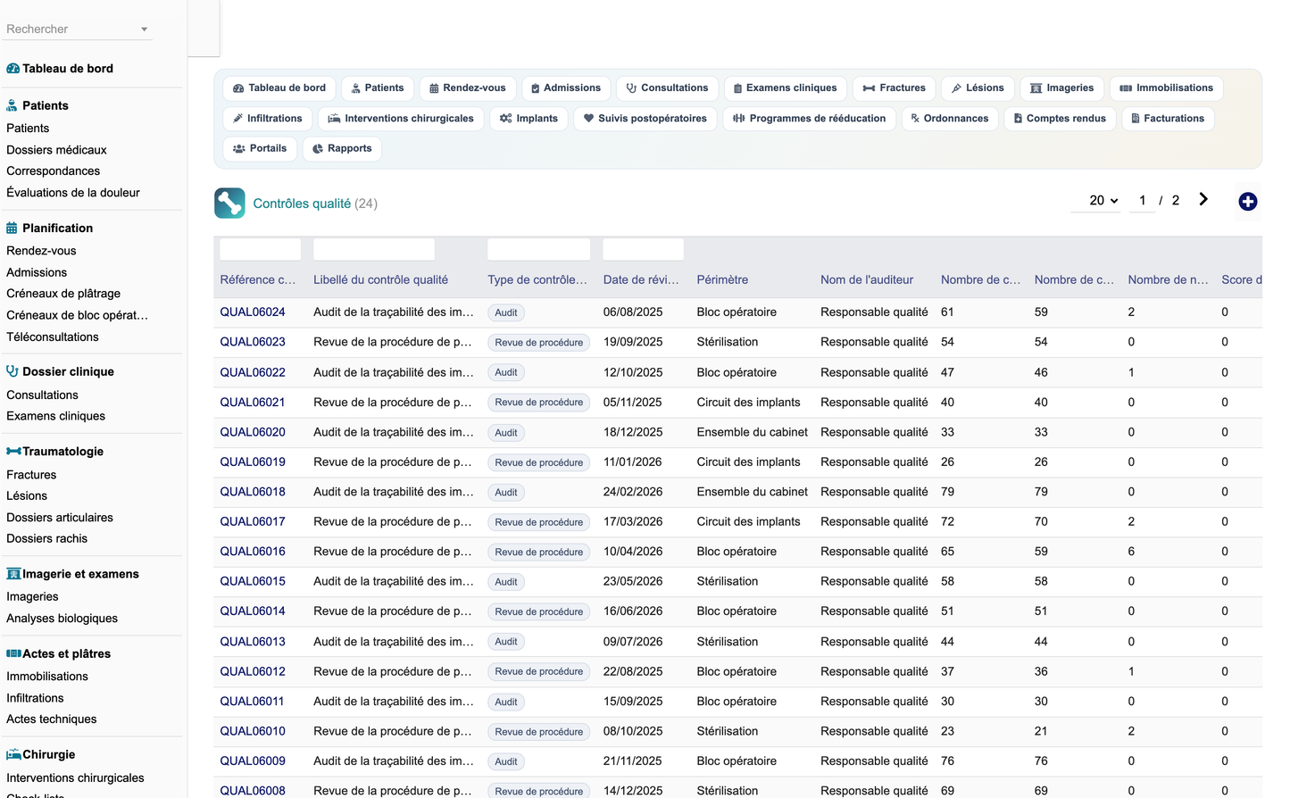This screenshot has height=798, width=1290.
Task: Click the Rendez-vous calendar icon in top bar
Action: click(434, 88)
